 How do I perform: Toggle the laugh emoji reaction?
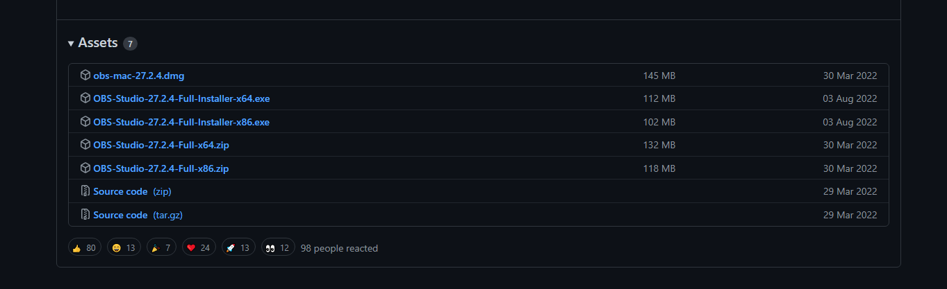(x=124, y=247)
